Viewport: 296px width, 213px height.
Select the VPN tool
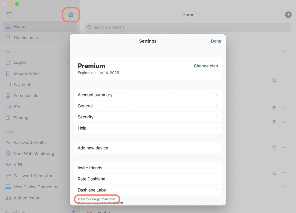[x=18, y=165]
